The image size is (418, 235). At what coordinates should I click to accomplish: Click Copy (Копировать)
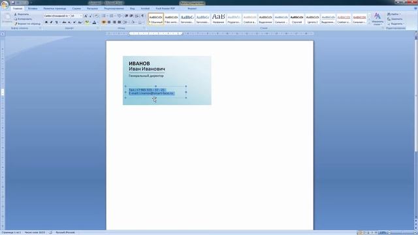23,19
